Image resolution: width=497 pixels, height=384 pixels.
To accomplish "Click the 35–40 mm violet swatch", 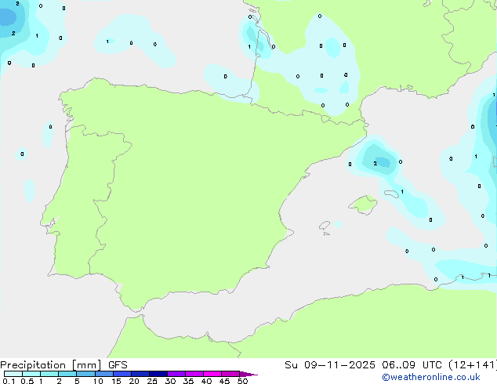I will pyautogui.click(x=194, y=374).
